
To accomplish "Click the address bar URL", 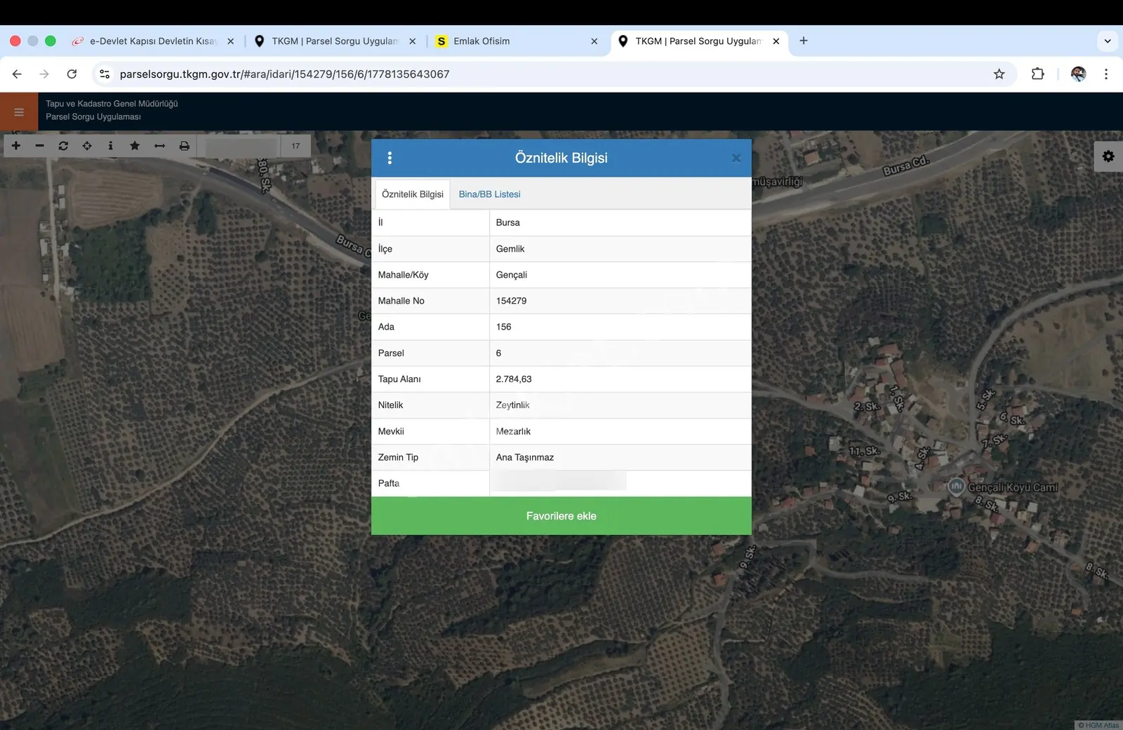I will click(284, 74).
